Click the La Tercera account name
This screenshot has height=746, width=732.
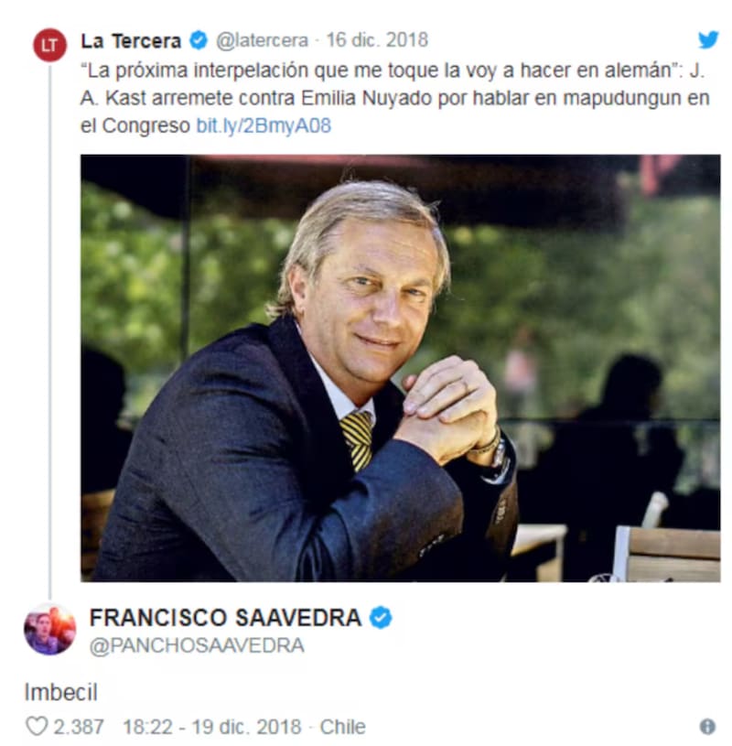pyautogui.click(x=131, y=41)
